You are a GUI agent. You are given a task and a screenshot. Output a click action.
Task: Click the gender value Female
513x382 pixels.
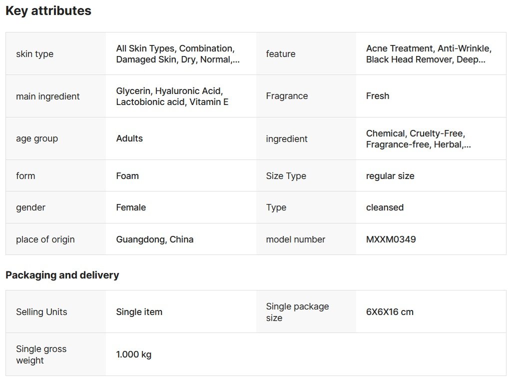tap(131, 207)
